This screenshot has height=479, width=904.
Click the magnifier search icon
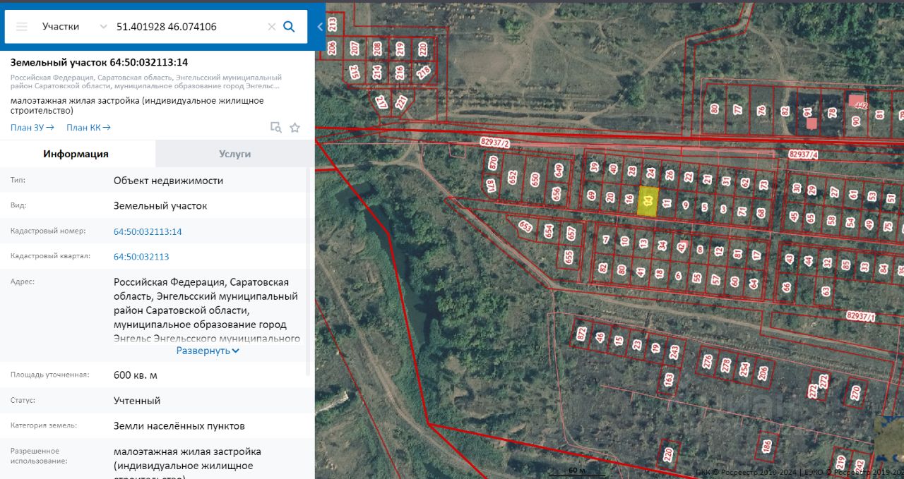289,27
